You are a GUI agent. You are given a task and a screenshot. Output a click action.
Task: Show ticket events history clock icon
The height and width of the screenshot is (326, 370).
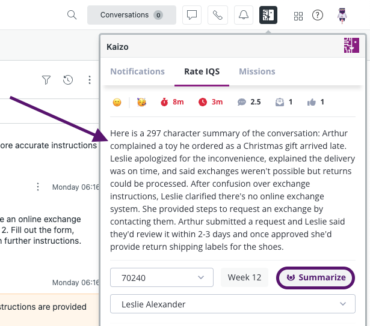click(68, 80)
